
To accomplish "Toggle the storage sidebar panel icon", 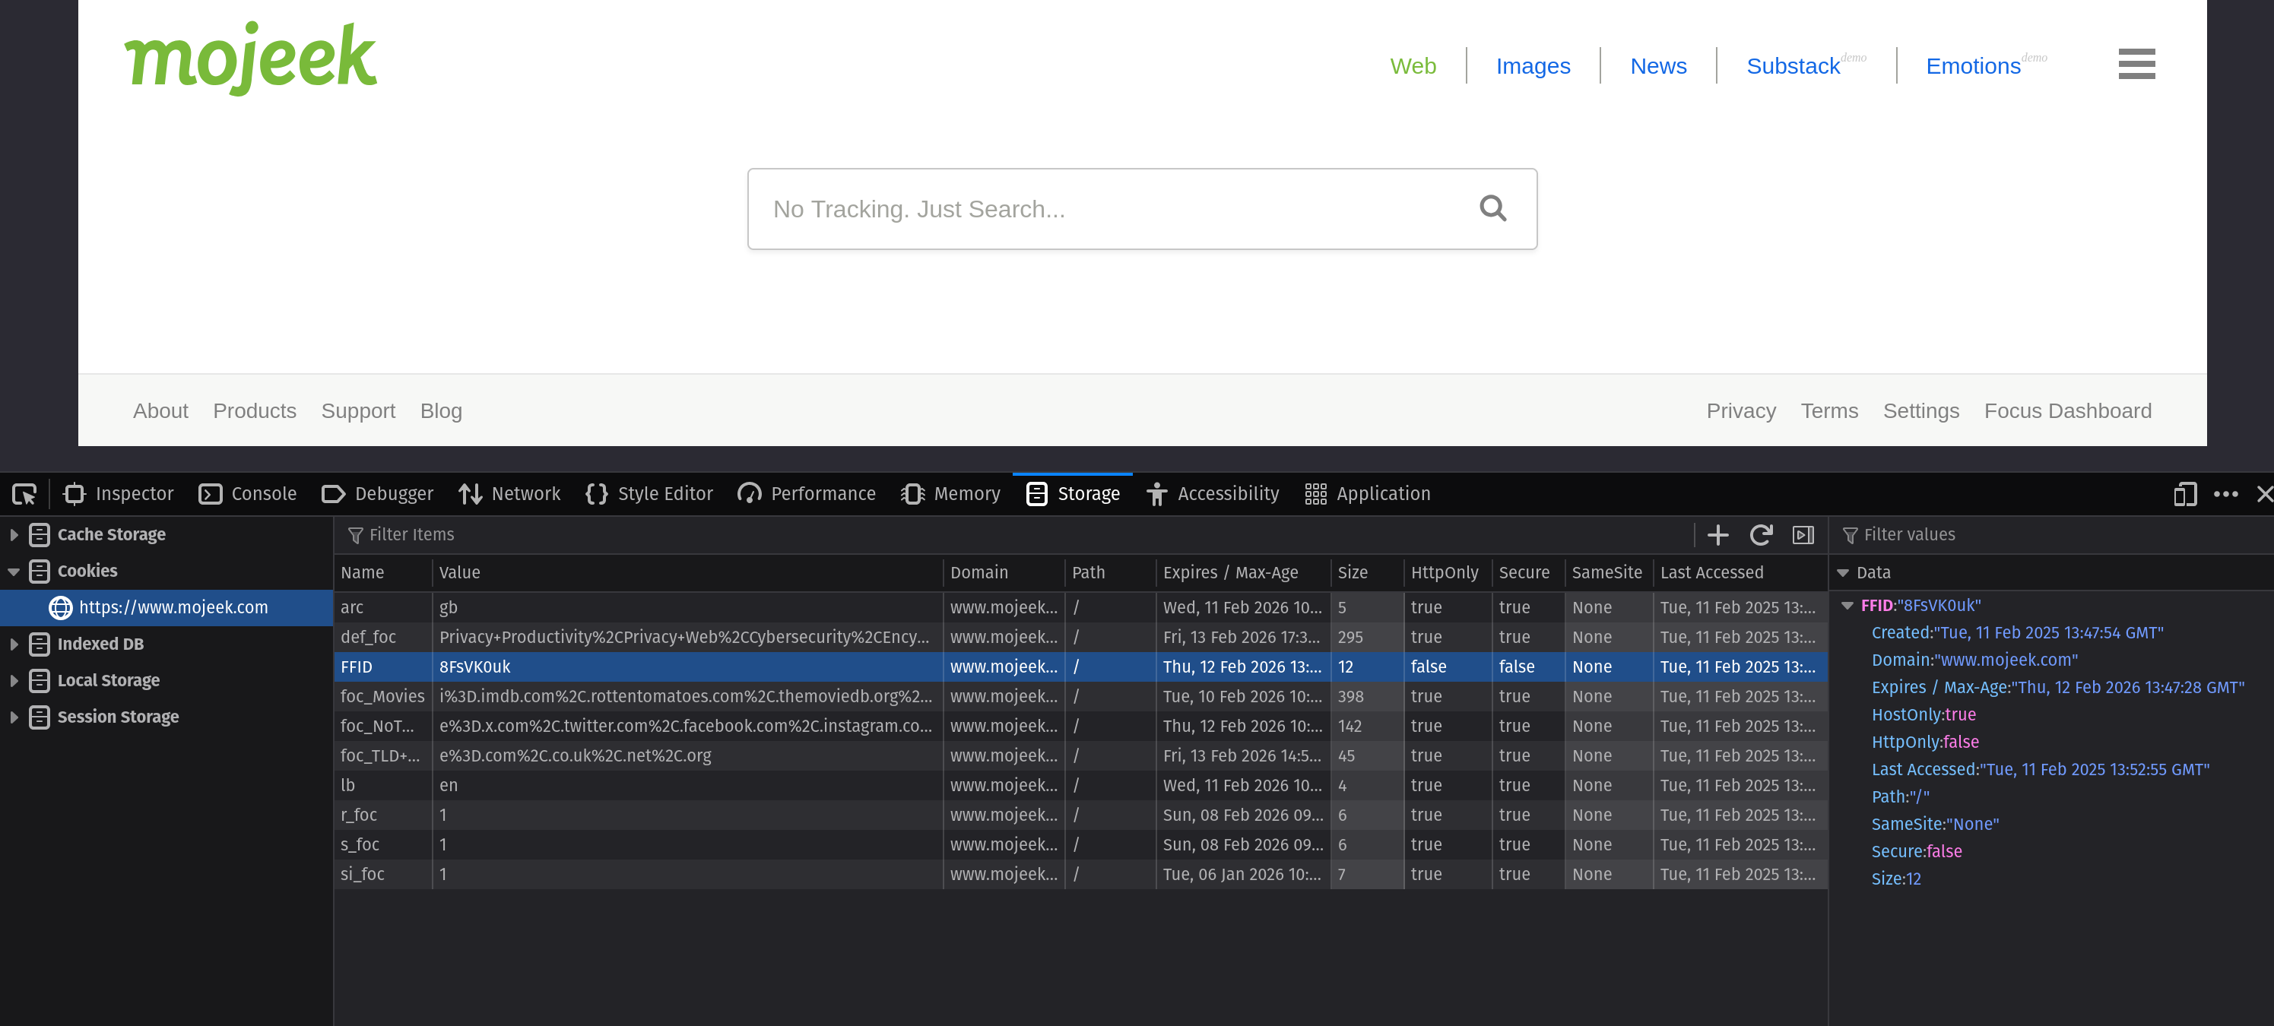I will pyautogui.click(x=1803, y=534).
